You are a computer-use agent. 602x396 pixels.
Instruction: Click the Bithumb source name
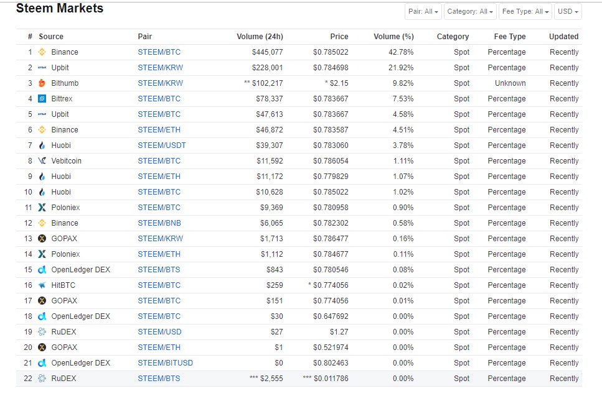pos(65,83)
